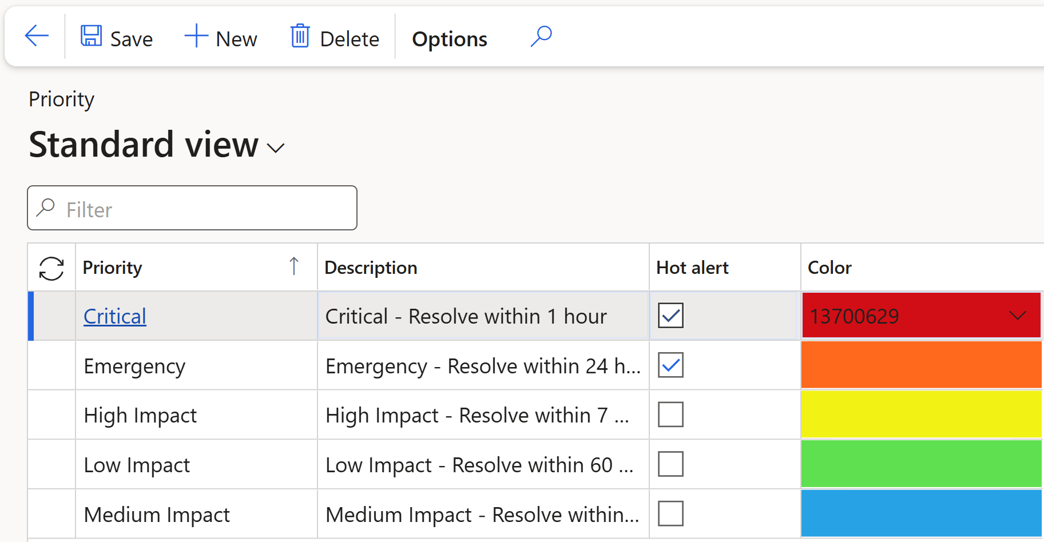Click the refresh icon in the grid header
This screenshot has height=542, width=1044.
(x=51, y=267)
